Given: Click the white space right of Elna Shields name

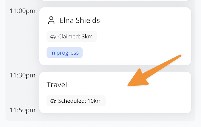Looking at the screenshot, I should (144, 20).
